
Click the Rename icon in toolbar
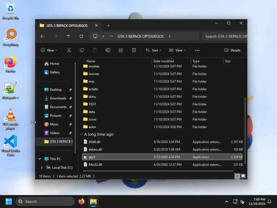[108, 50]
